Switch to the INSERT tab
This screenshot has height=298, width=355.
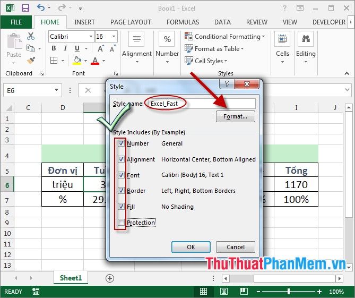[84, 22]
